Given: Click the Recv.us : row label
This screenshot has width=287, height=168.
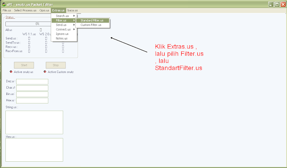Looking at the screenshot, I should click(12, 47).
